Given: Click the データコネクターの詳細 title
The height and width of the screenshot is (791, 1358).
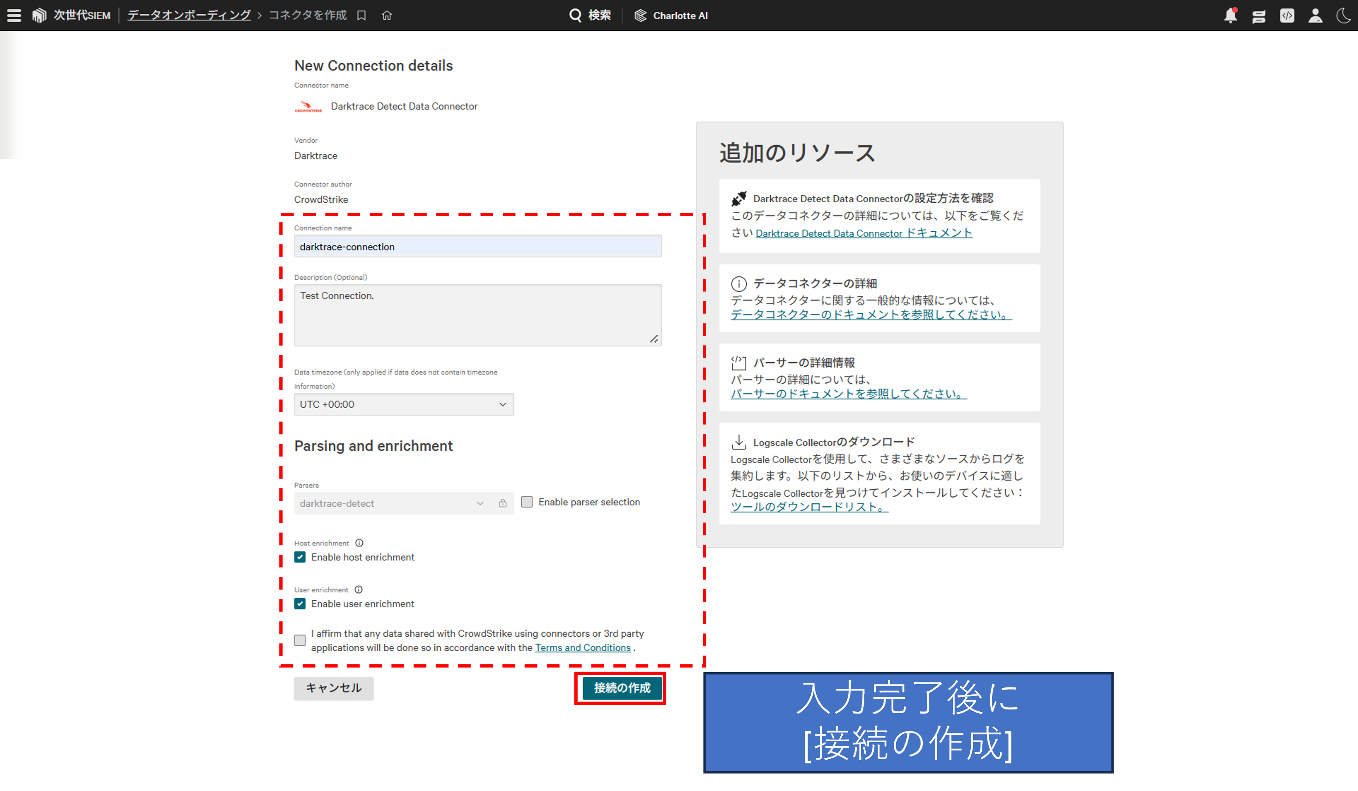Looking at the screenshot, I should pos(815,284).
